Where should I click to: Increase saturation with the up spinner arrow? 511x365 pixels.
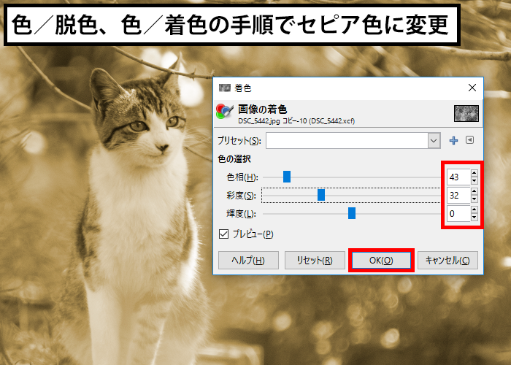pos(474,191)
